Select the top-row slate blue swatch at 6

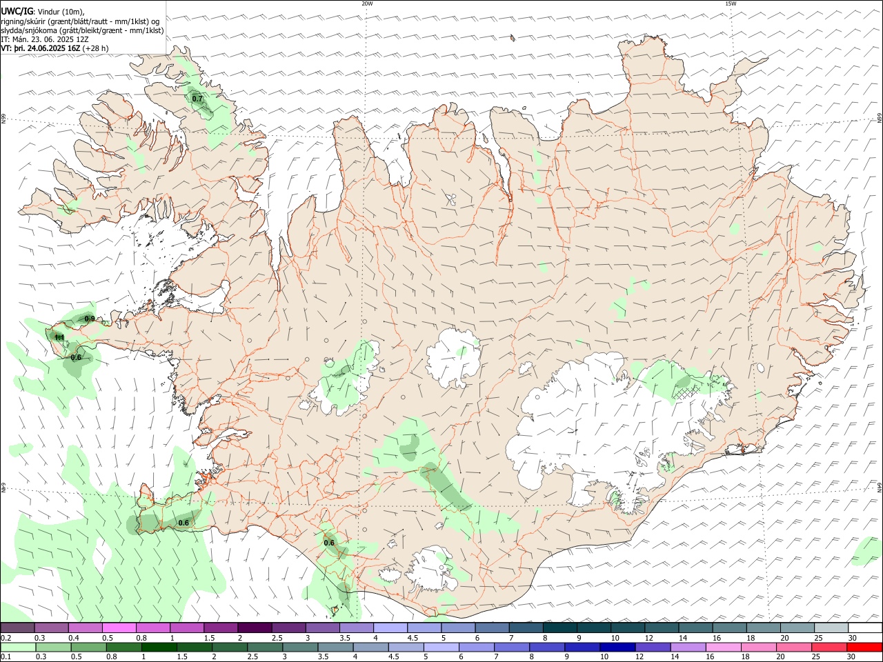pyautogui.click(x=492, y=628)
